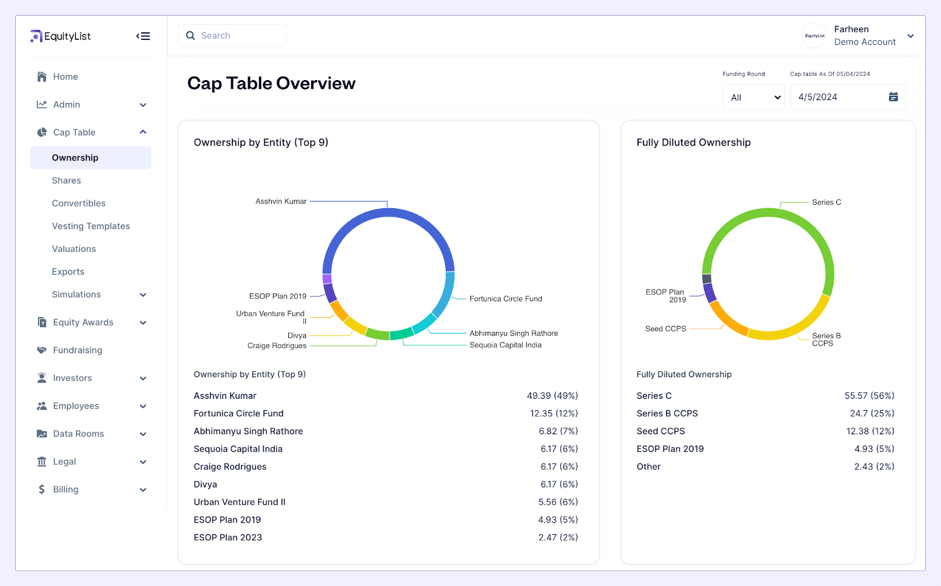Open the Demo Account dropdown

click(x=910, y=36)
